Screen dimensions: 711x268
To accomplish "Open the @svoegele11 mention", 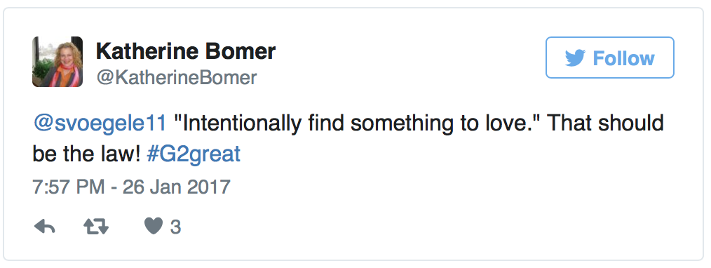I will pos(100,123).
